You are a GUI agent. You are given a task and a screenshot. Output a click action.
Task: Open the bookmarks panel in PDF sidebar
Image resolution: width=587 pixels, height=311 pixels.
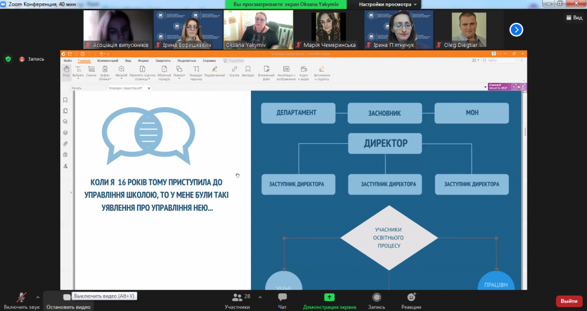pos(65,100)
